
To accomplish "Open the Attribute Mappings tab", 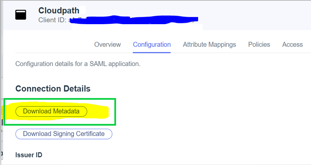I will click(209, 45).
